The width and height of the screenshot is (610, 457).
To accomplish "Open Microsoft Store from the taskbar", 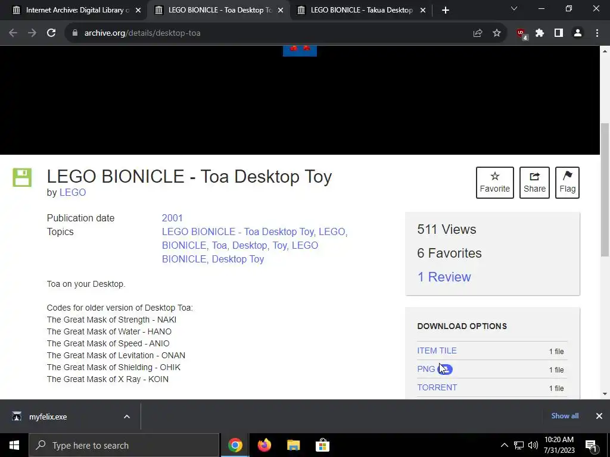I will tap(322, 445).
